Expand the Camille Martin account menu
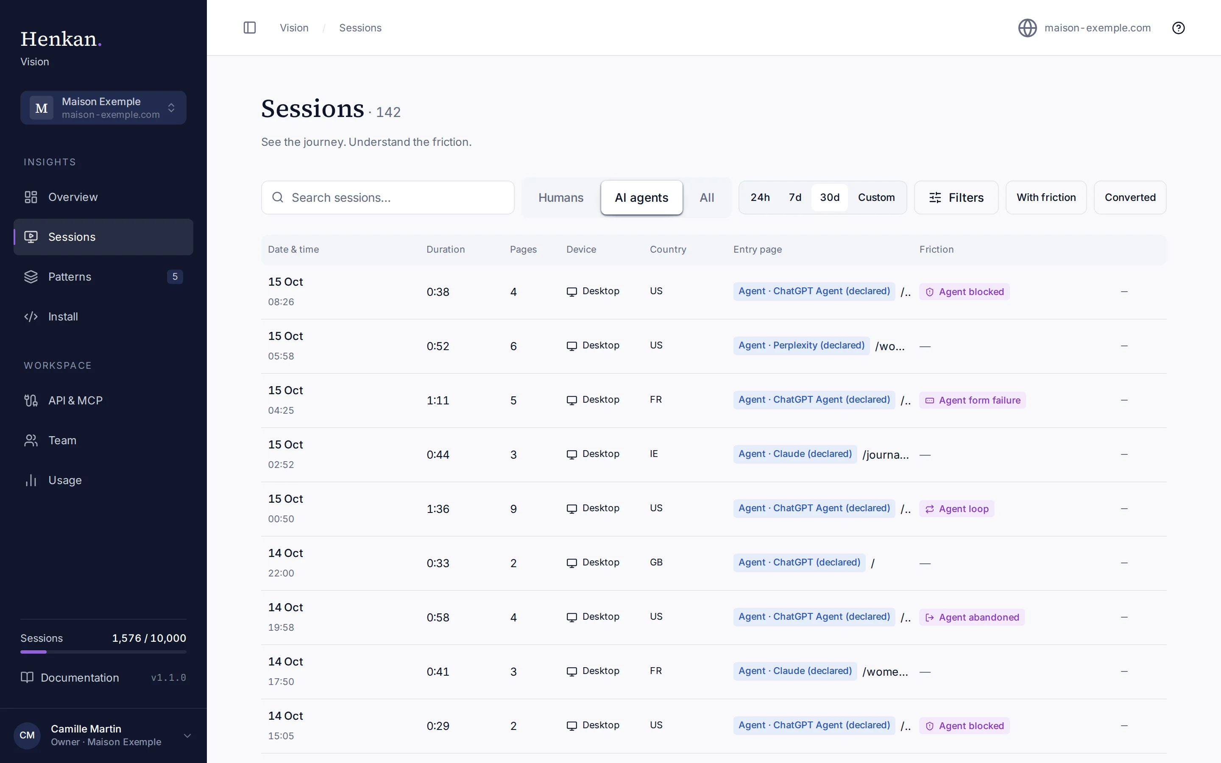 pos(103,735)
